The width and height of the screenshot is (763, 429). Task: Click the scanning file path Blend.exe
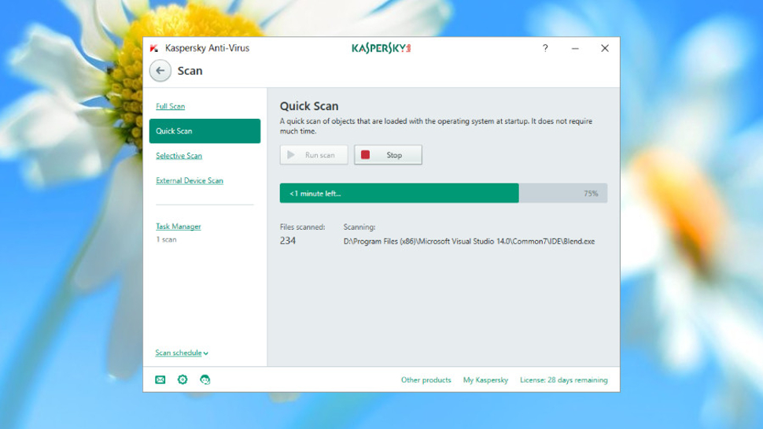pyautogui.click(x=469, y=242)
